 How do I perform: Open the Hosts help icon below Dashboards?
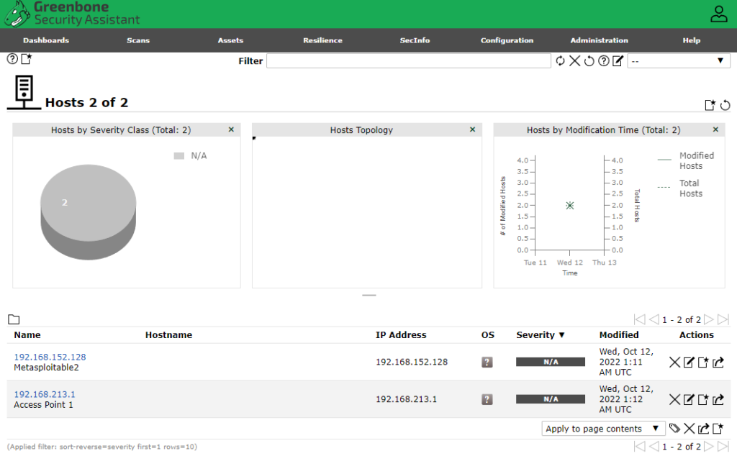[13, 59]
